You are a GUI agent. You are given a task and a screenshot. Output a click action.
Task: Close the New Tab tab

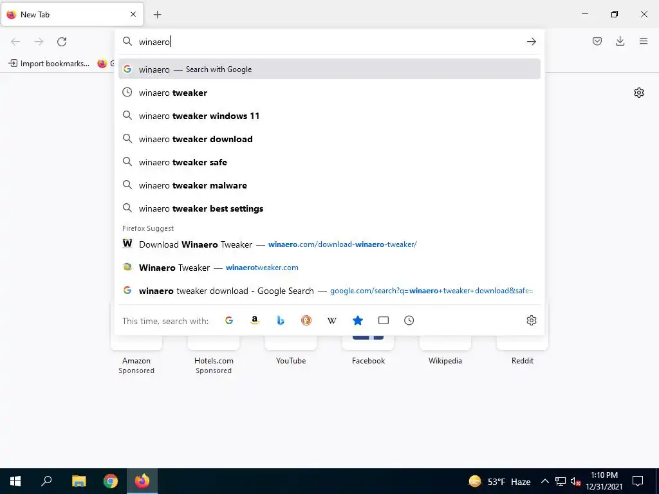tap(133, 14)
